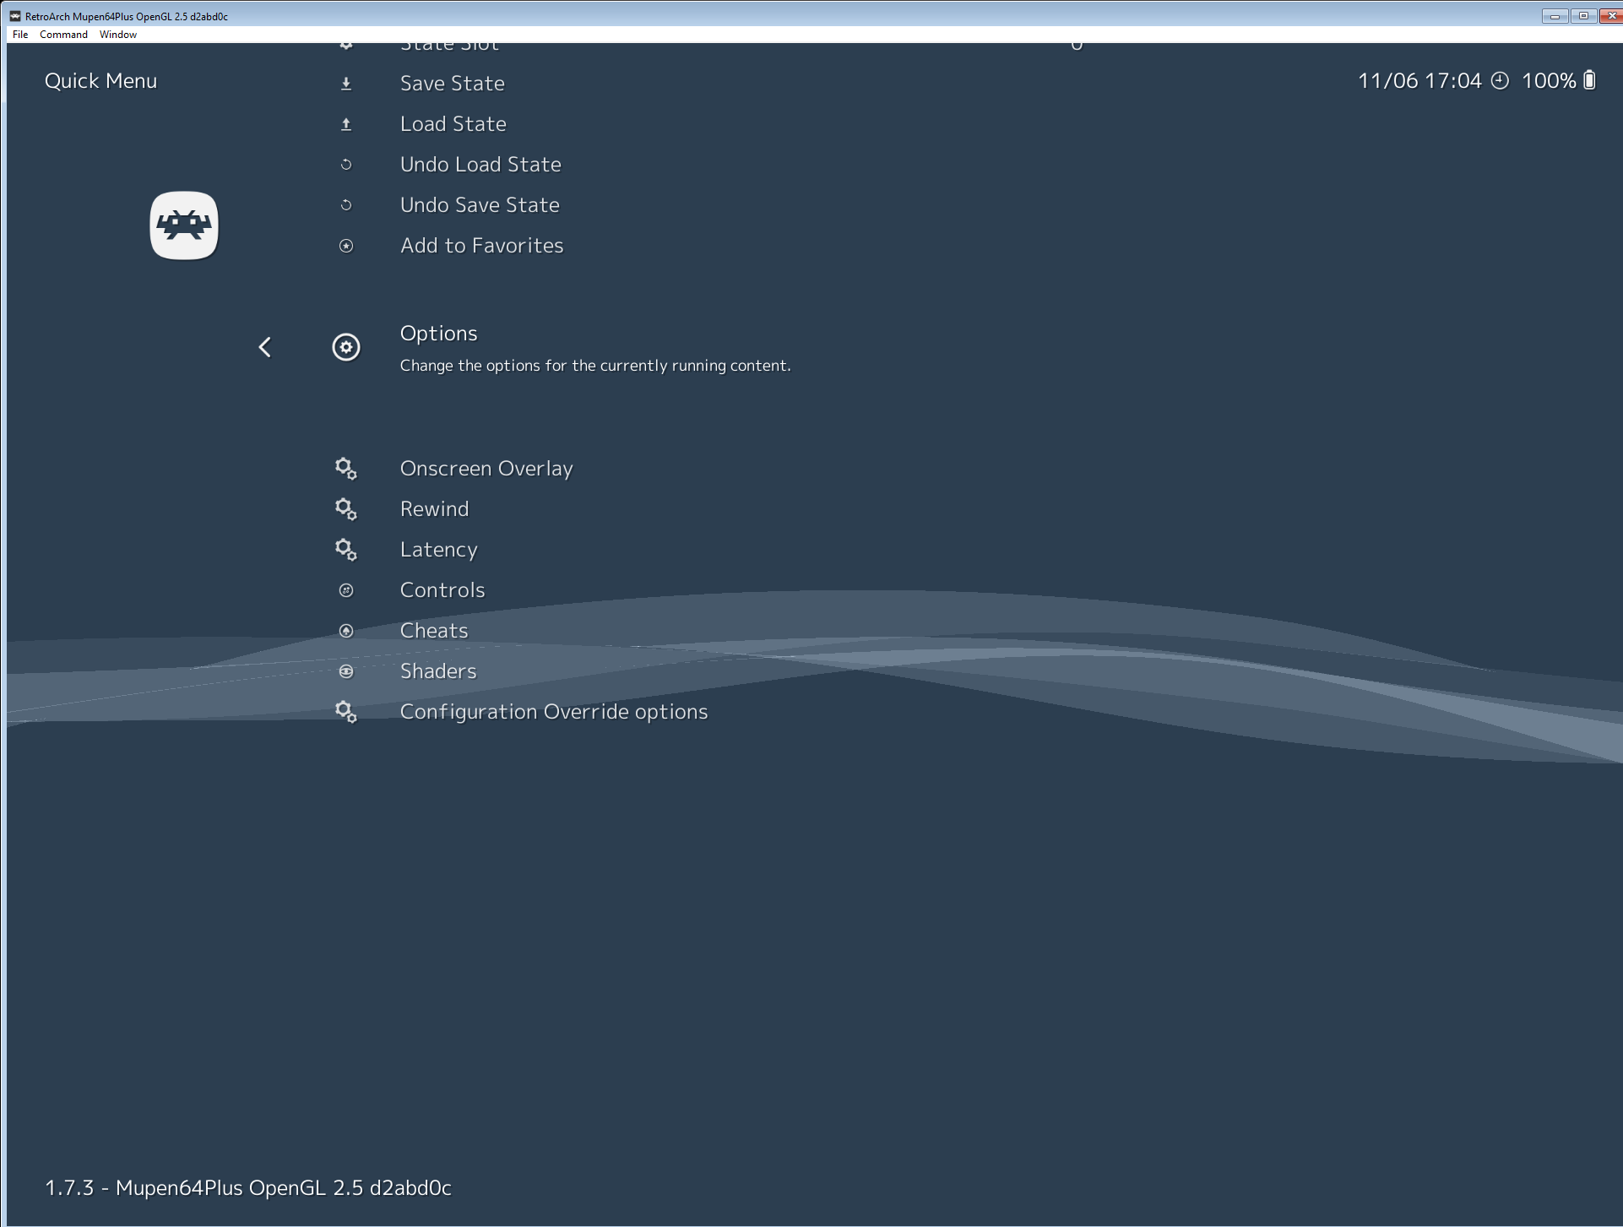Open the highlighted Options entry
1623x1227 pixels.
(x=438, y=334)
